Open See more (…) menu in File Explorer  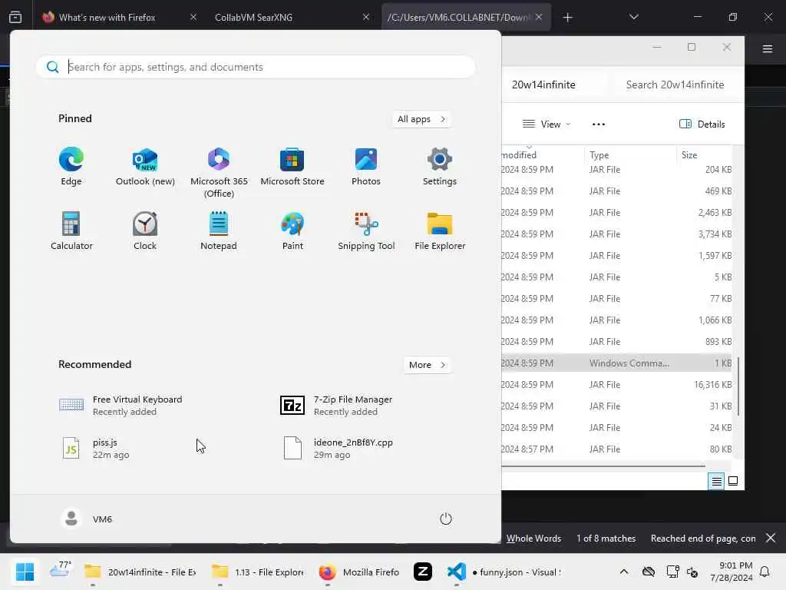click(x=599, y=124)
